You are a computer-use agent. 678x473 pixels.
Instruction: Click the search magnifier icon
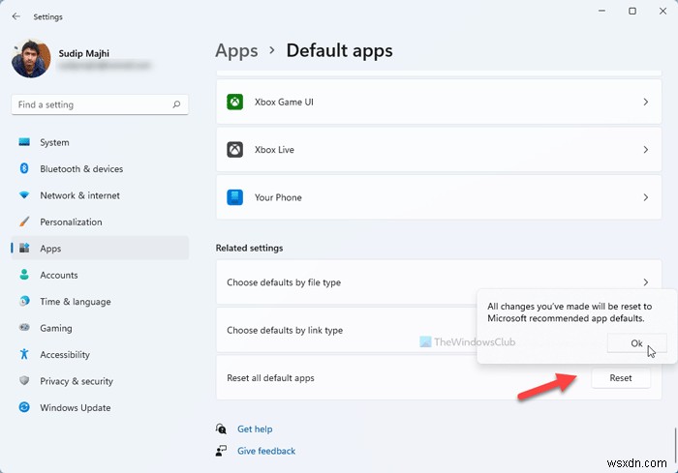click(176, 104)
